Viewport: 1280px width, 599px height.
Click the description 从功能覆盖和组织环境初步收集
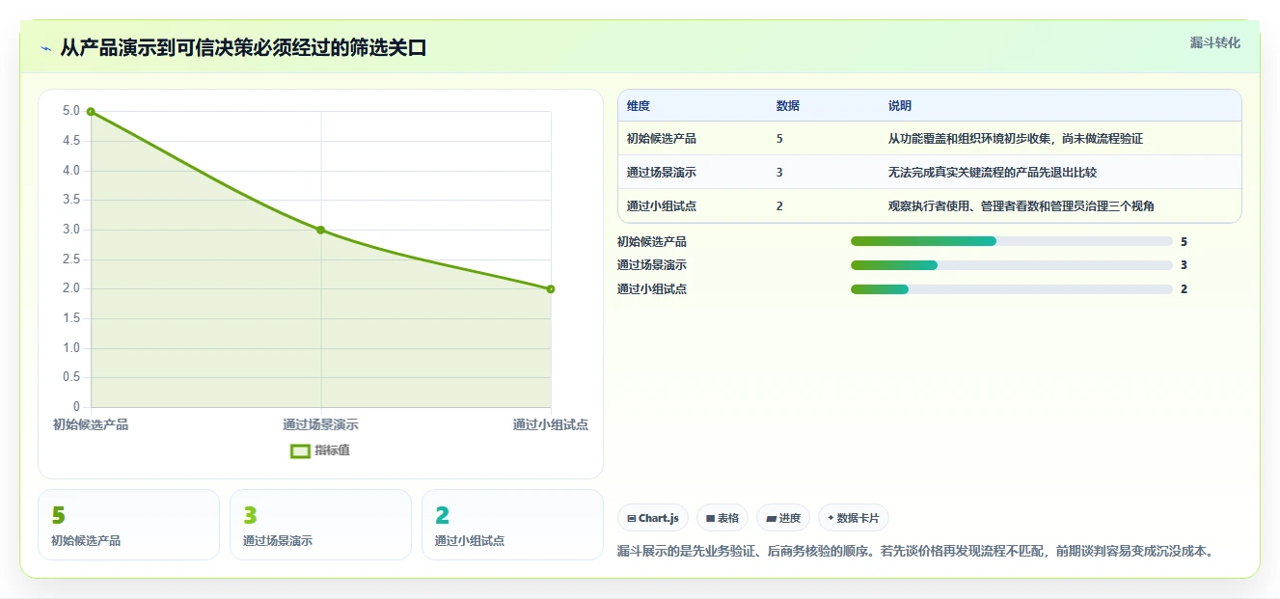click(1016, 139)
